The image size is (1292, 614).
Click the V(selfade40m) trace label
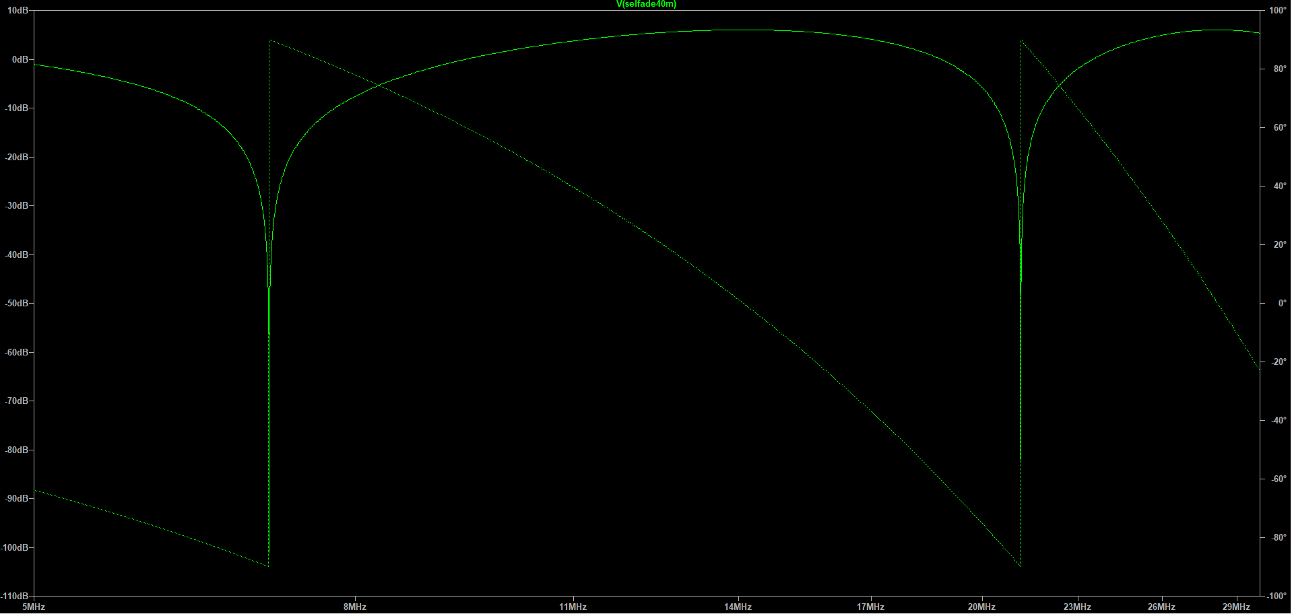coord(646,4)
